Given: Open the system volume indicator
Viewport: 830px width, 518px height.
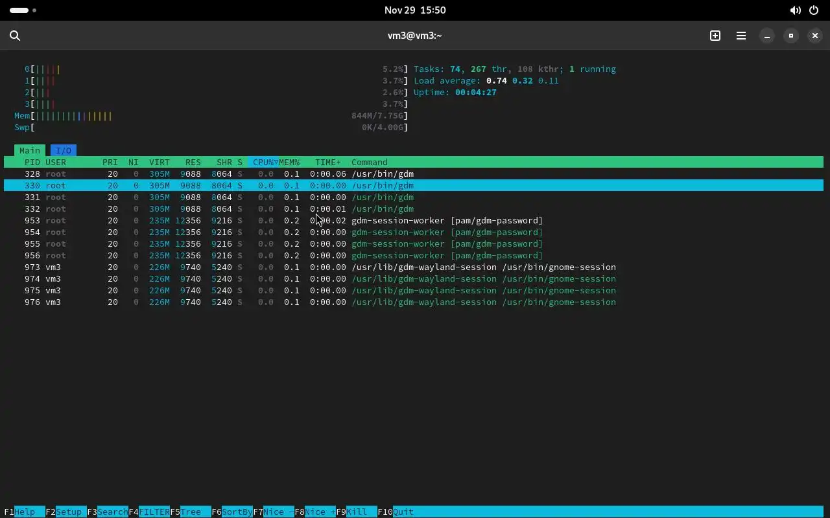Looking at the screenshot, I should point(795,10).
